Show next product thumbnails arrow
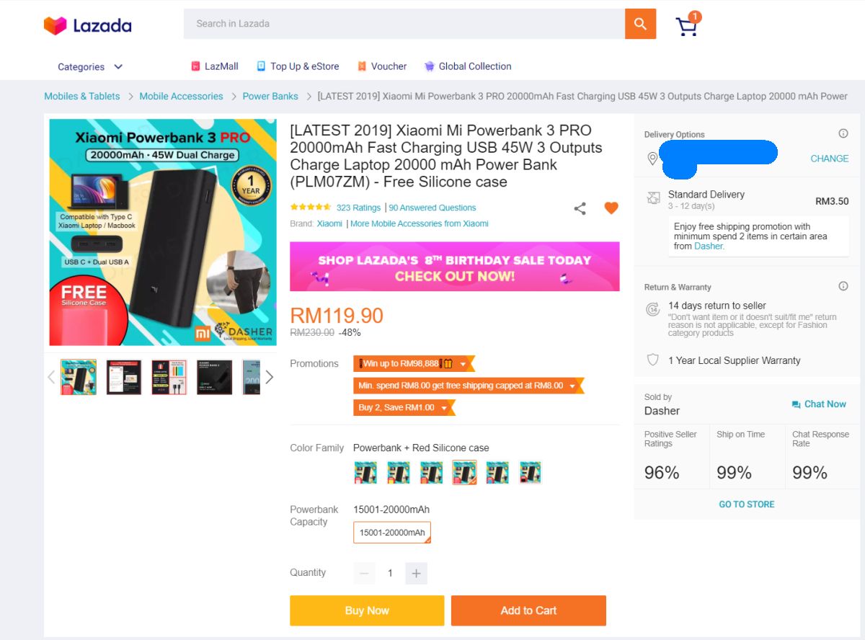Viewport: 865px width, 640px height. point(269,377)
